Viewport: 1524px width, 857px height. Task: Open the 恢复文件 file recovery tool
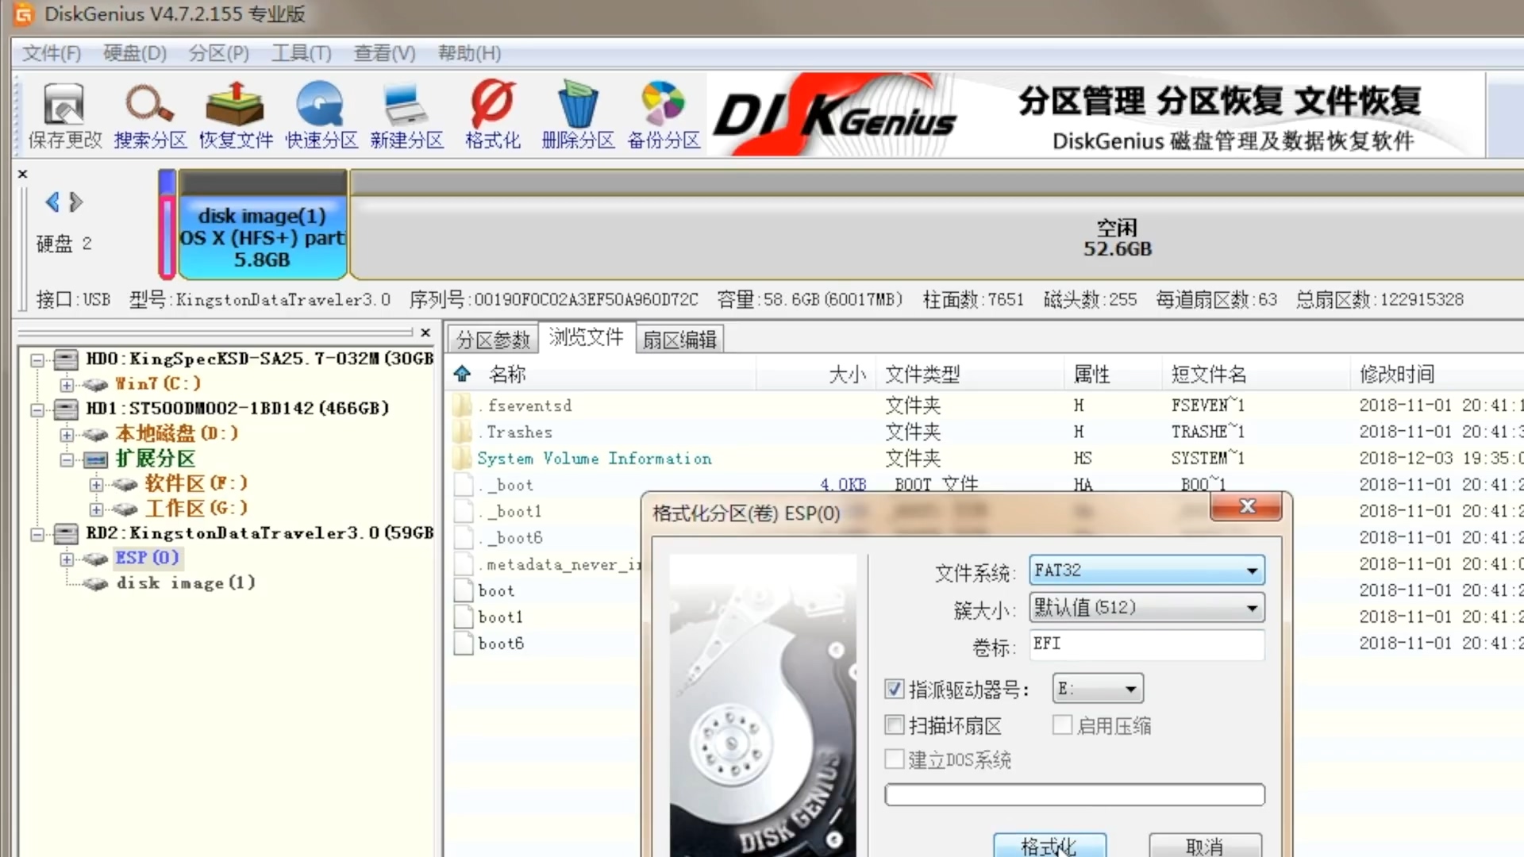click(235, 115)
